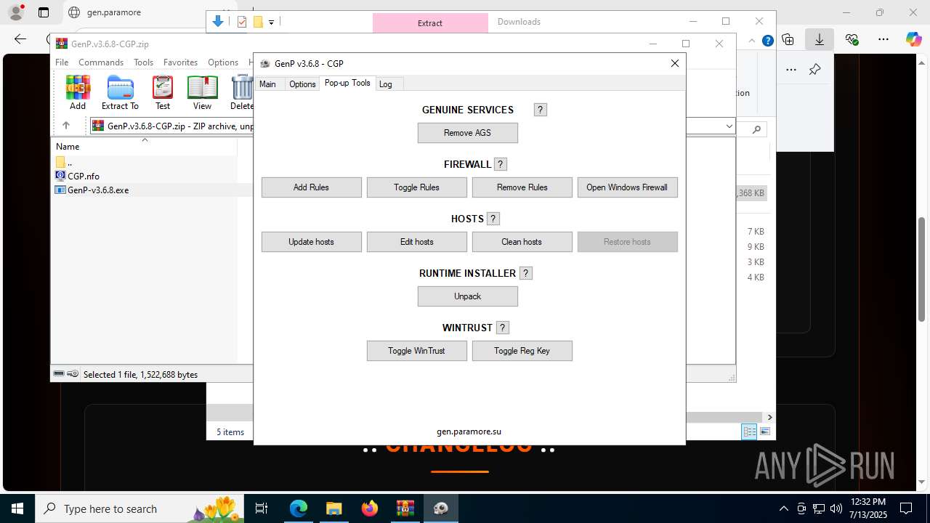Pin the downloads panel with pin icon
The image size is (930, 523).
(814, 70)
